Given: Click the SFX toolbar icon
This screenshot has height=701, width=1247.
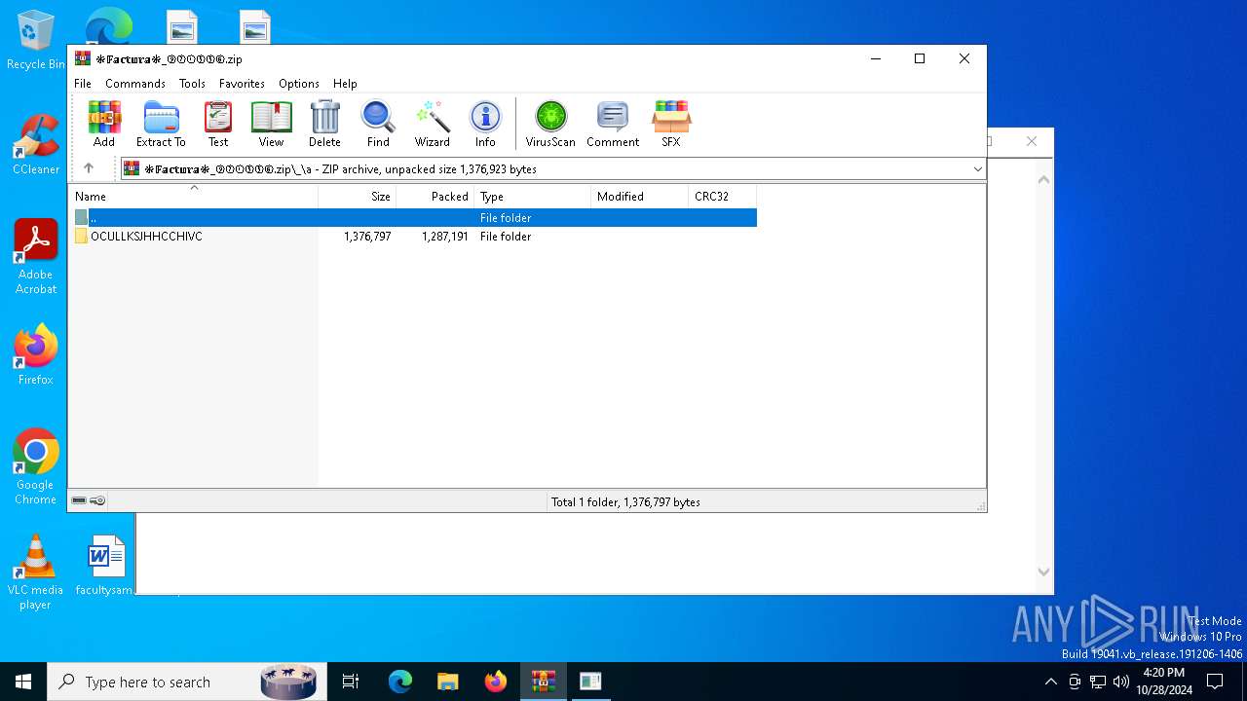Looking at the screenshot, I should (x=671, y=124).
